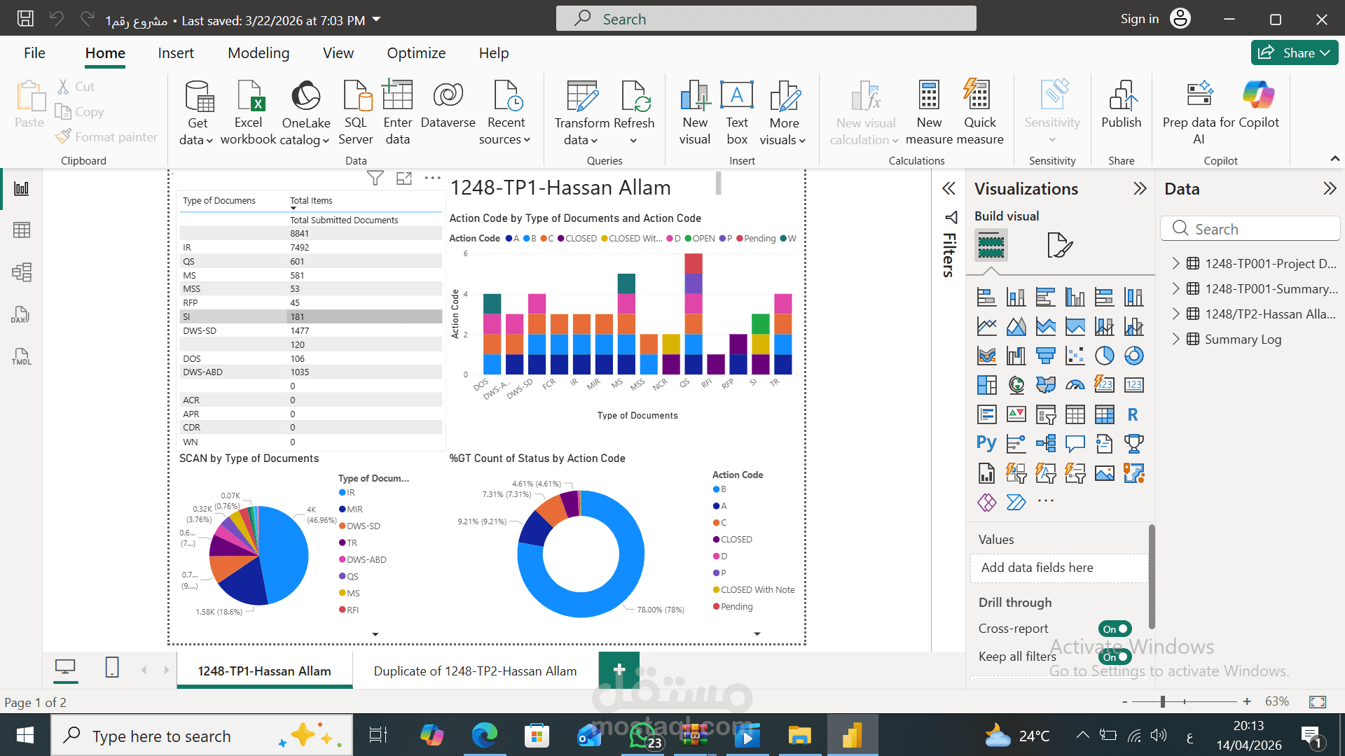Expand the Filters pane
1345x756 pixels.
pyautogui.click(x=949, y=188)
